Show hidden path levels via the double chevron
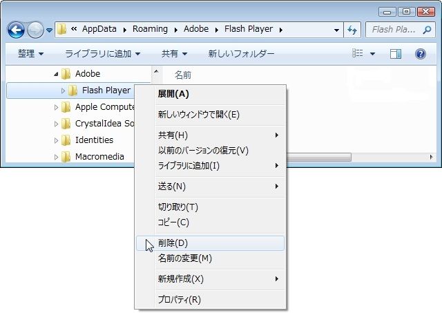 (x=74, y=28)
